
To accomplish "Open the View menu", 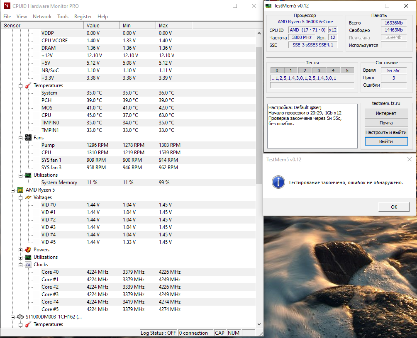I will tap(22, 17).
